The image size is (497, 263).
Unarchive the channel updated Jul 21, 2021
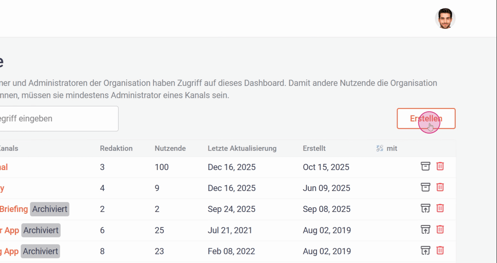click(x=425, y=230)
